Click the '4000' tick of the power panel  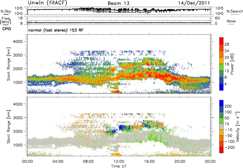tap(18, 42)
